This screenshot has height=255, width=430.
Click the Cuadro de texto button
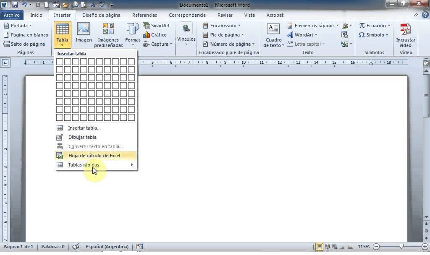(273, 35)
